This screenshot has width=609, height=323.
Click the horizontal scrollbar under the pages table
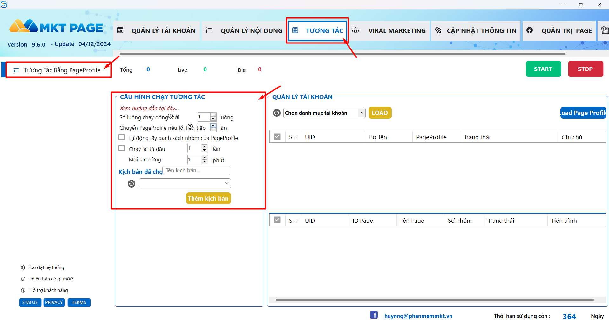pyautogui.click(x=435, y=300)
